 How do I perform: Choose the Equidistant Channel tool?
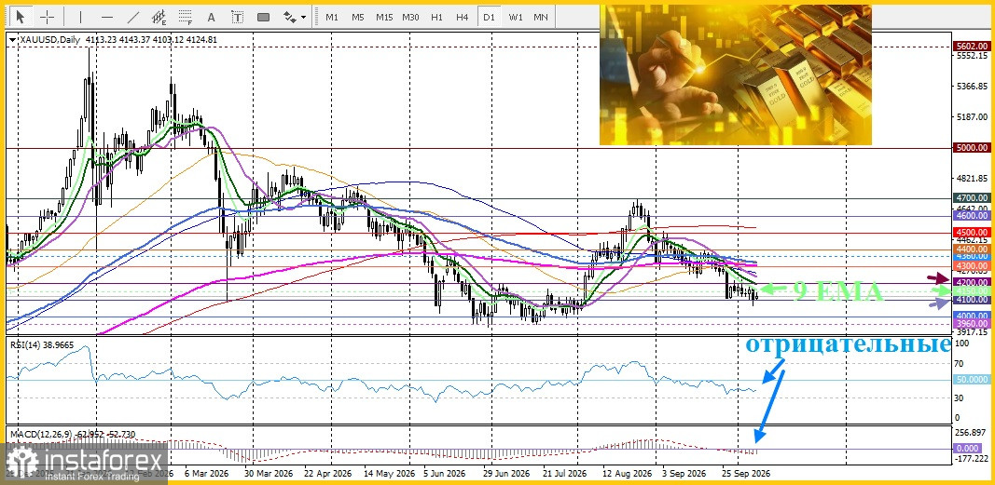[x=159, y=17]
